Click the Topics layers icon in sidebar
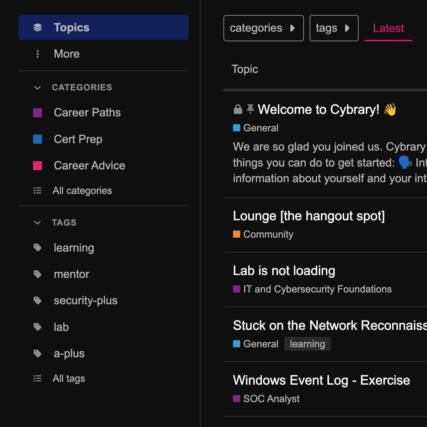The width and height of the screenshot is (427, 427). pos(37,27)
